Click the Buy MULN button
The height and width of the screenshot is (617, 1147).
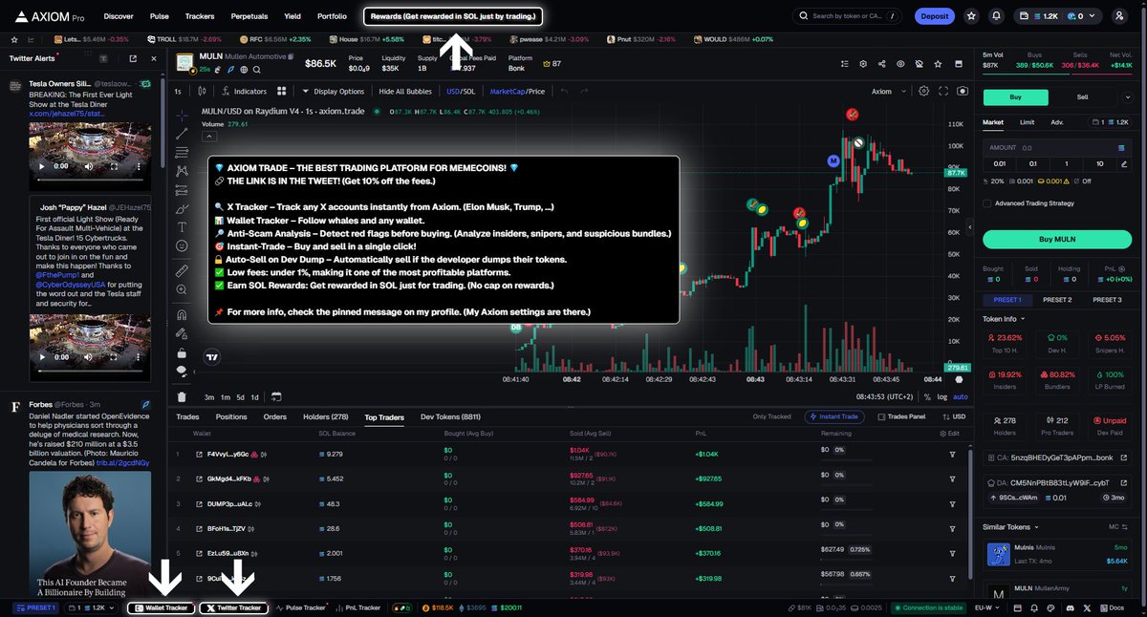pyautogui.click(x=1056, y=240)
